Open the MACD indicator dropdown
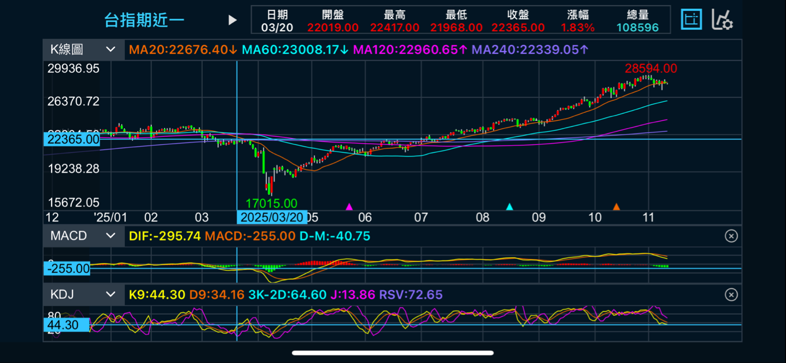 click(x=83, y=236)
